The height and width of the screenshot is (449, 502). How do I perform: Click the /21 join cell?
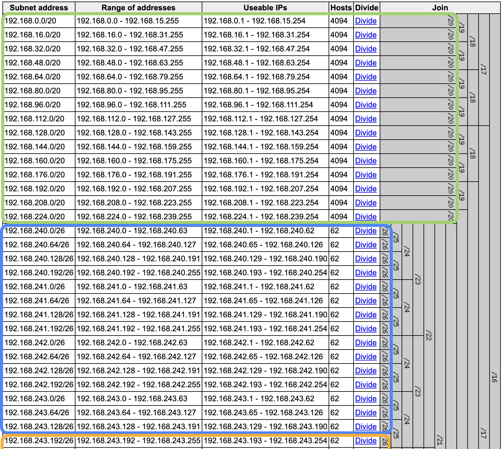click(440, 336)
